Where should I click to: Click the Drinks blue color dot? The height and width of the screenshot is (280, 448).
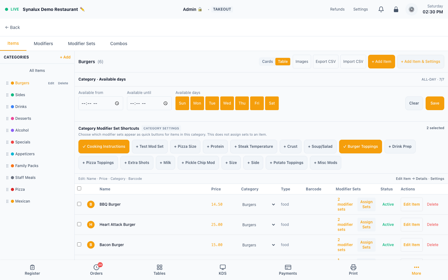pyautogui.click(x=12, y=107)
